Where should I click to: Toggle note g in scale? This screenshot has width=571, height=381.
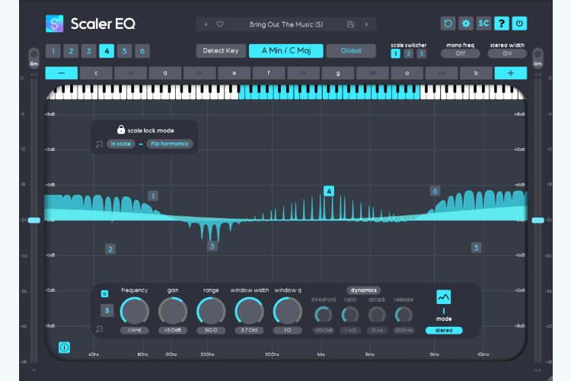pos(338,73)
